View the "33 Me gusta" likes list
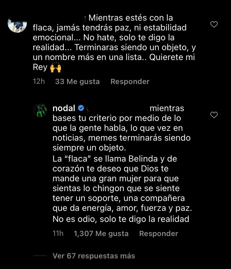 point(77,82)
